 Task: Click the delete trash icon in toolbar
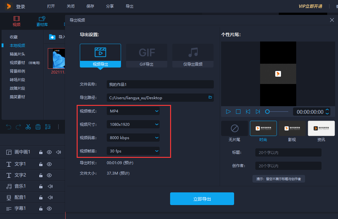tap(38, 126)
